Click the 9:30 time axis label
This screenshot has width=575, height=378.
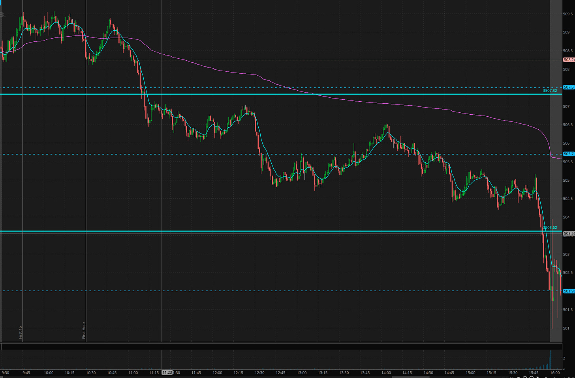click(6, 373)
